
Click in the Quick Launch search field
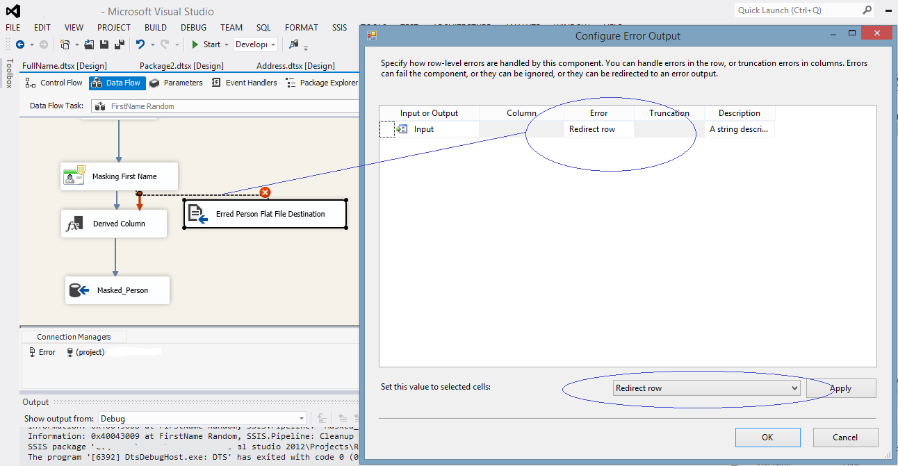click(x=797, y=10)
